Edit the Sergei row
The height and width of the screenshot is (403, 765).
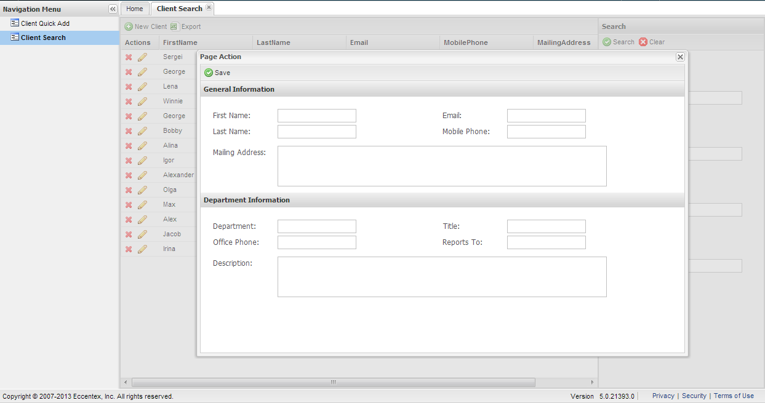coord(142,57)
